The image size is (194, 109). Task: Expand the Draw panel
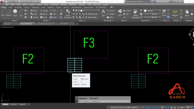click(15, 21)
